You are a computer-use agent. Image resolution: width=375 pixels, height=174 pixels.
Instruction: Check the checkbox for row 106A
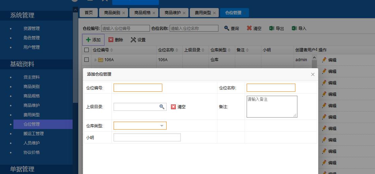pyautogui.click(x=87, y=60)
